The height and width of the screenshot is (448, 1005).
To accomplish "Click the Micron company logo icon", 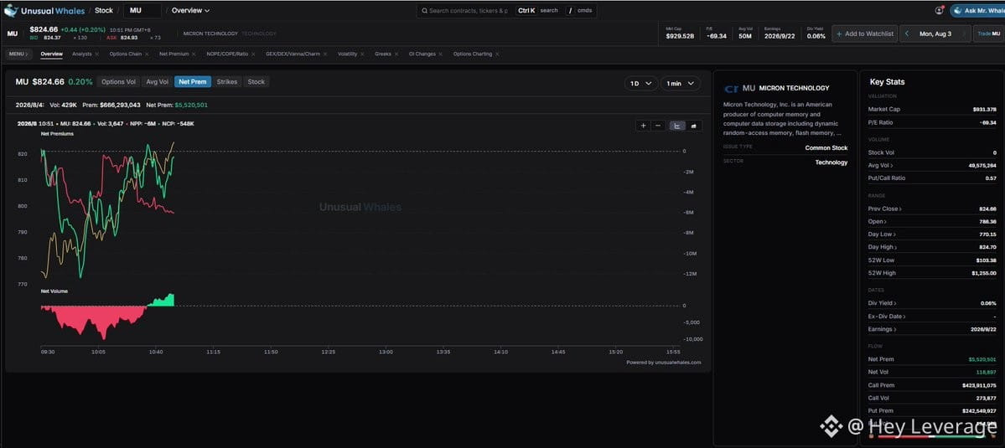I will (731, 88).
